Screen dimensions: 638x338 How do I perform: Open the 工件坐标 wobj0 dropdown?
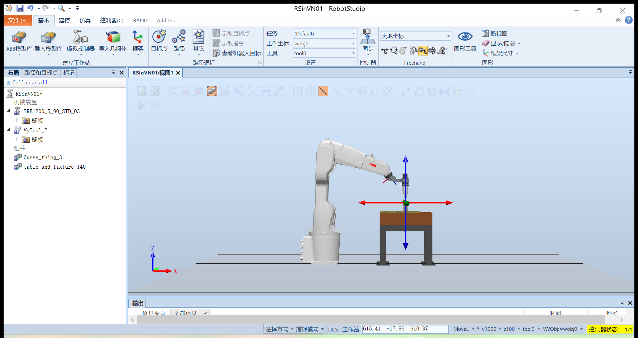[353, 43]
